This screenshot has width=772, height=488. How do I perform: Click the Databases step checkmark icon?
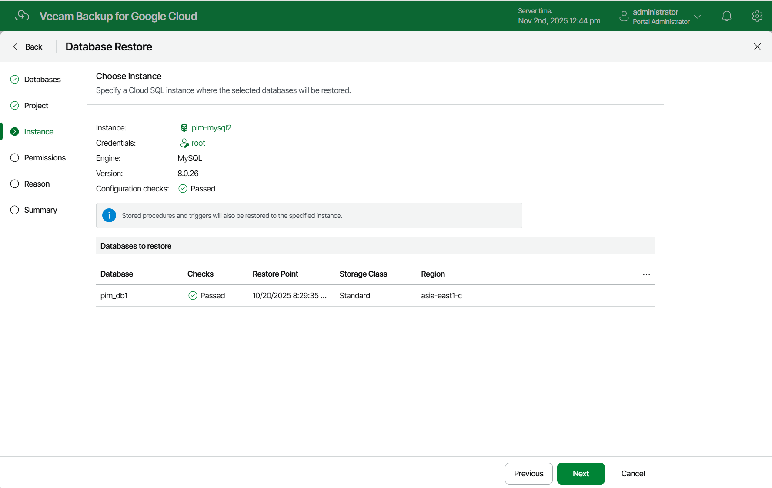(x=15, y=79)
